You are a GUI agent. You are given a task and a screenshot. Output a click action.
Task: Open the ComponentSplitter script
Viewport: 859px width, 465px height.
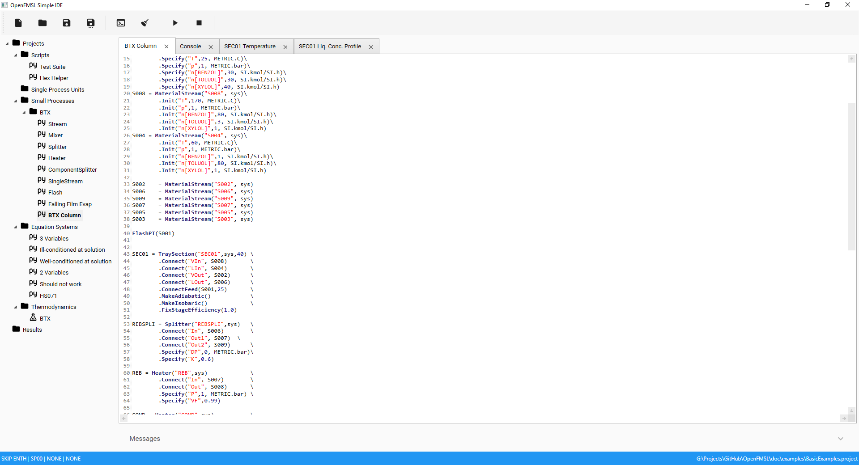point(72,170)
